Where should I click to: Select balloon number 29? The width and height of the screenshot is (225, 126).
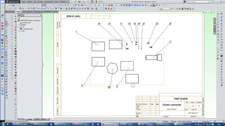[x=109, y=87]
